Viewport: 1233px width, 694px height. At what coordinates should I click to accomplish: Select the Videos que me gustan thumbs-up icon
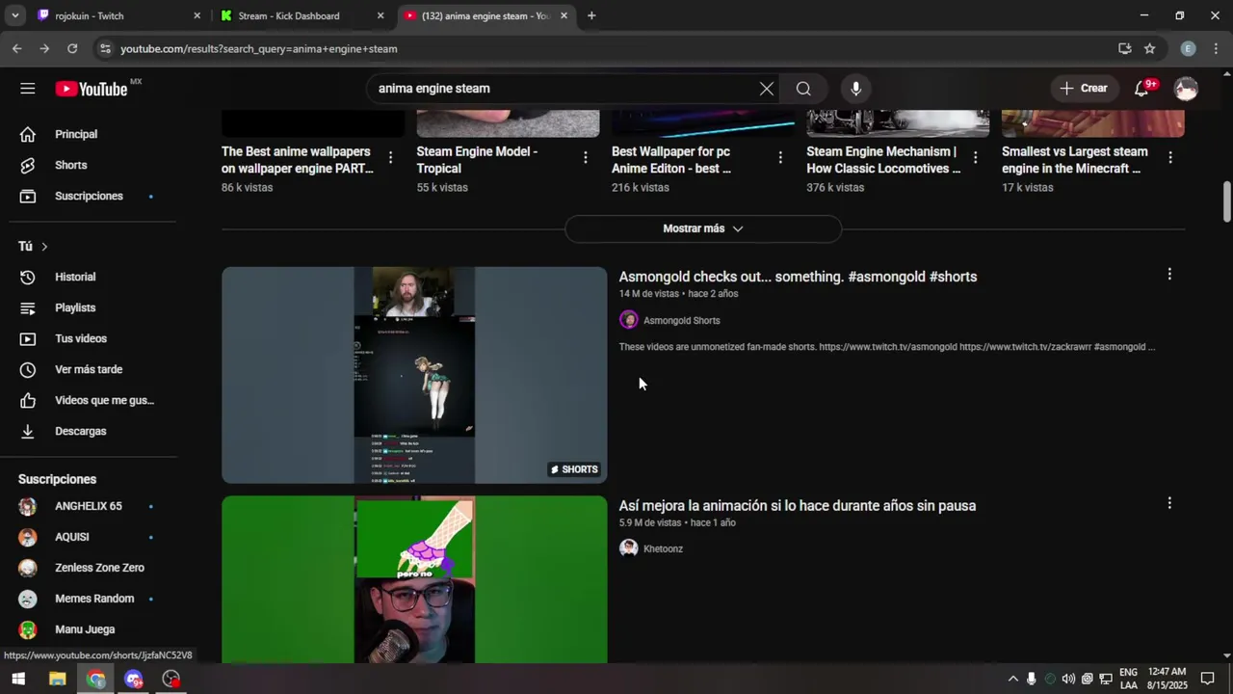pos(28,400)
